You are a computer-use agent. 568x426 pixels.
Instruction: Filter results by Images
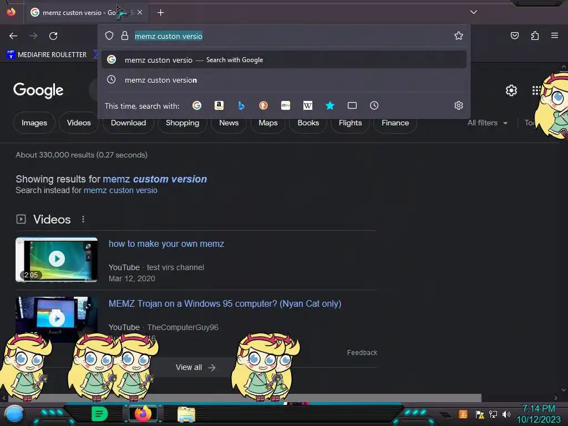point(34,123)
